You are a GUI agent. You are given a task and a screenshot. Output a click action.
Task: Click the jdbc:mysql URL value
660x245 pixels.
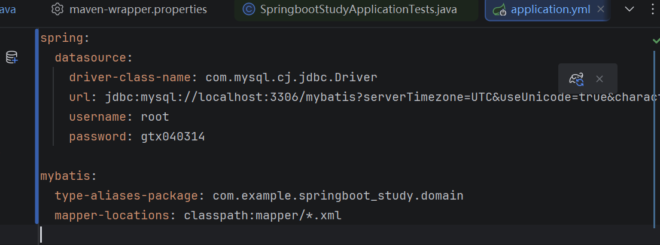382,97
